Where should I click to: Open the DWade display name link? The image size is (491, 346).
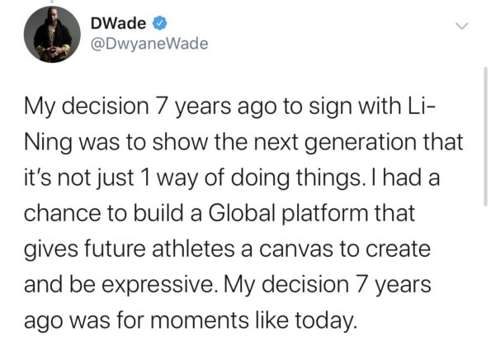118,23
